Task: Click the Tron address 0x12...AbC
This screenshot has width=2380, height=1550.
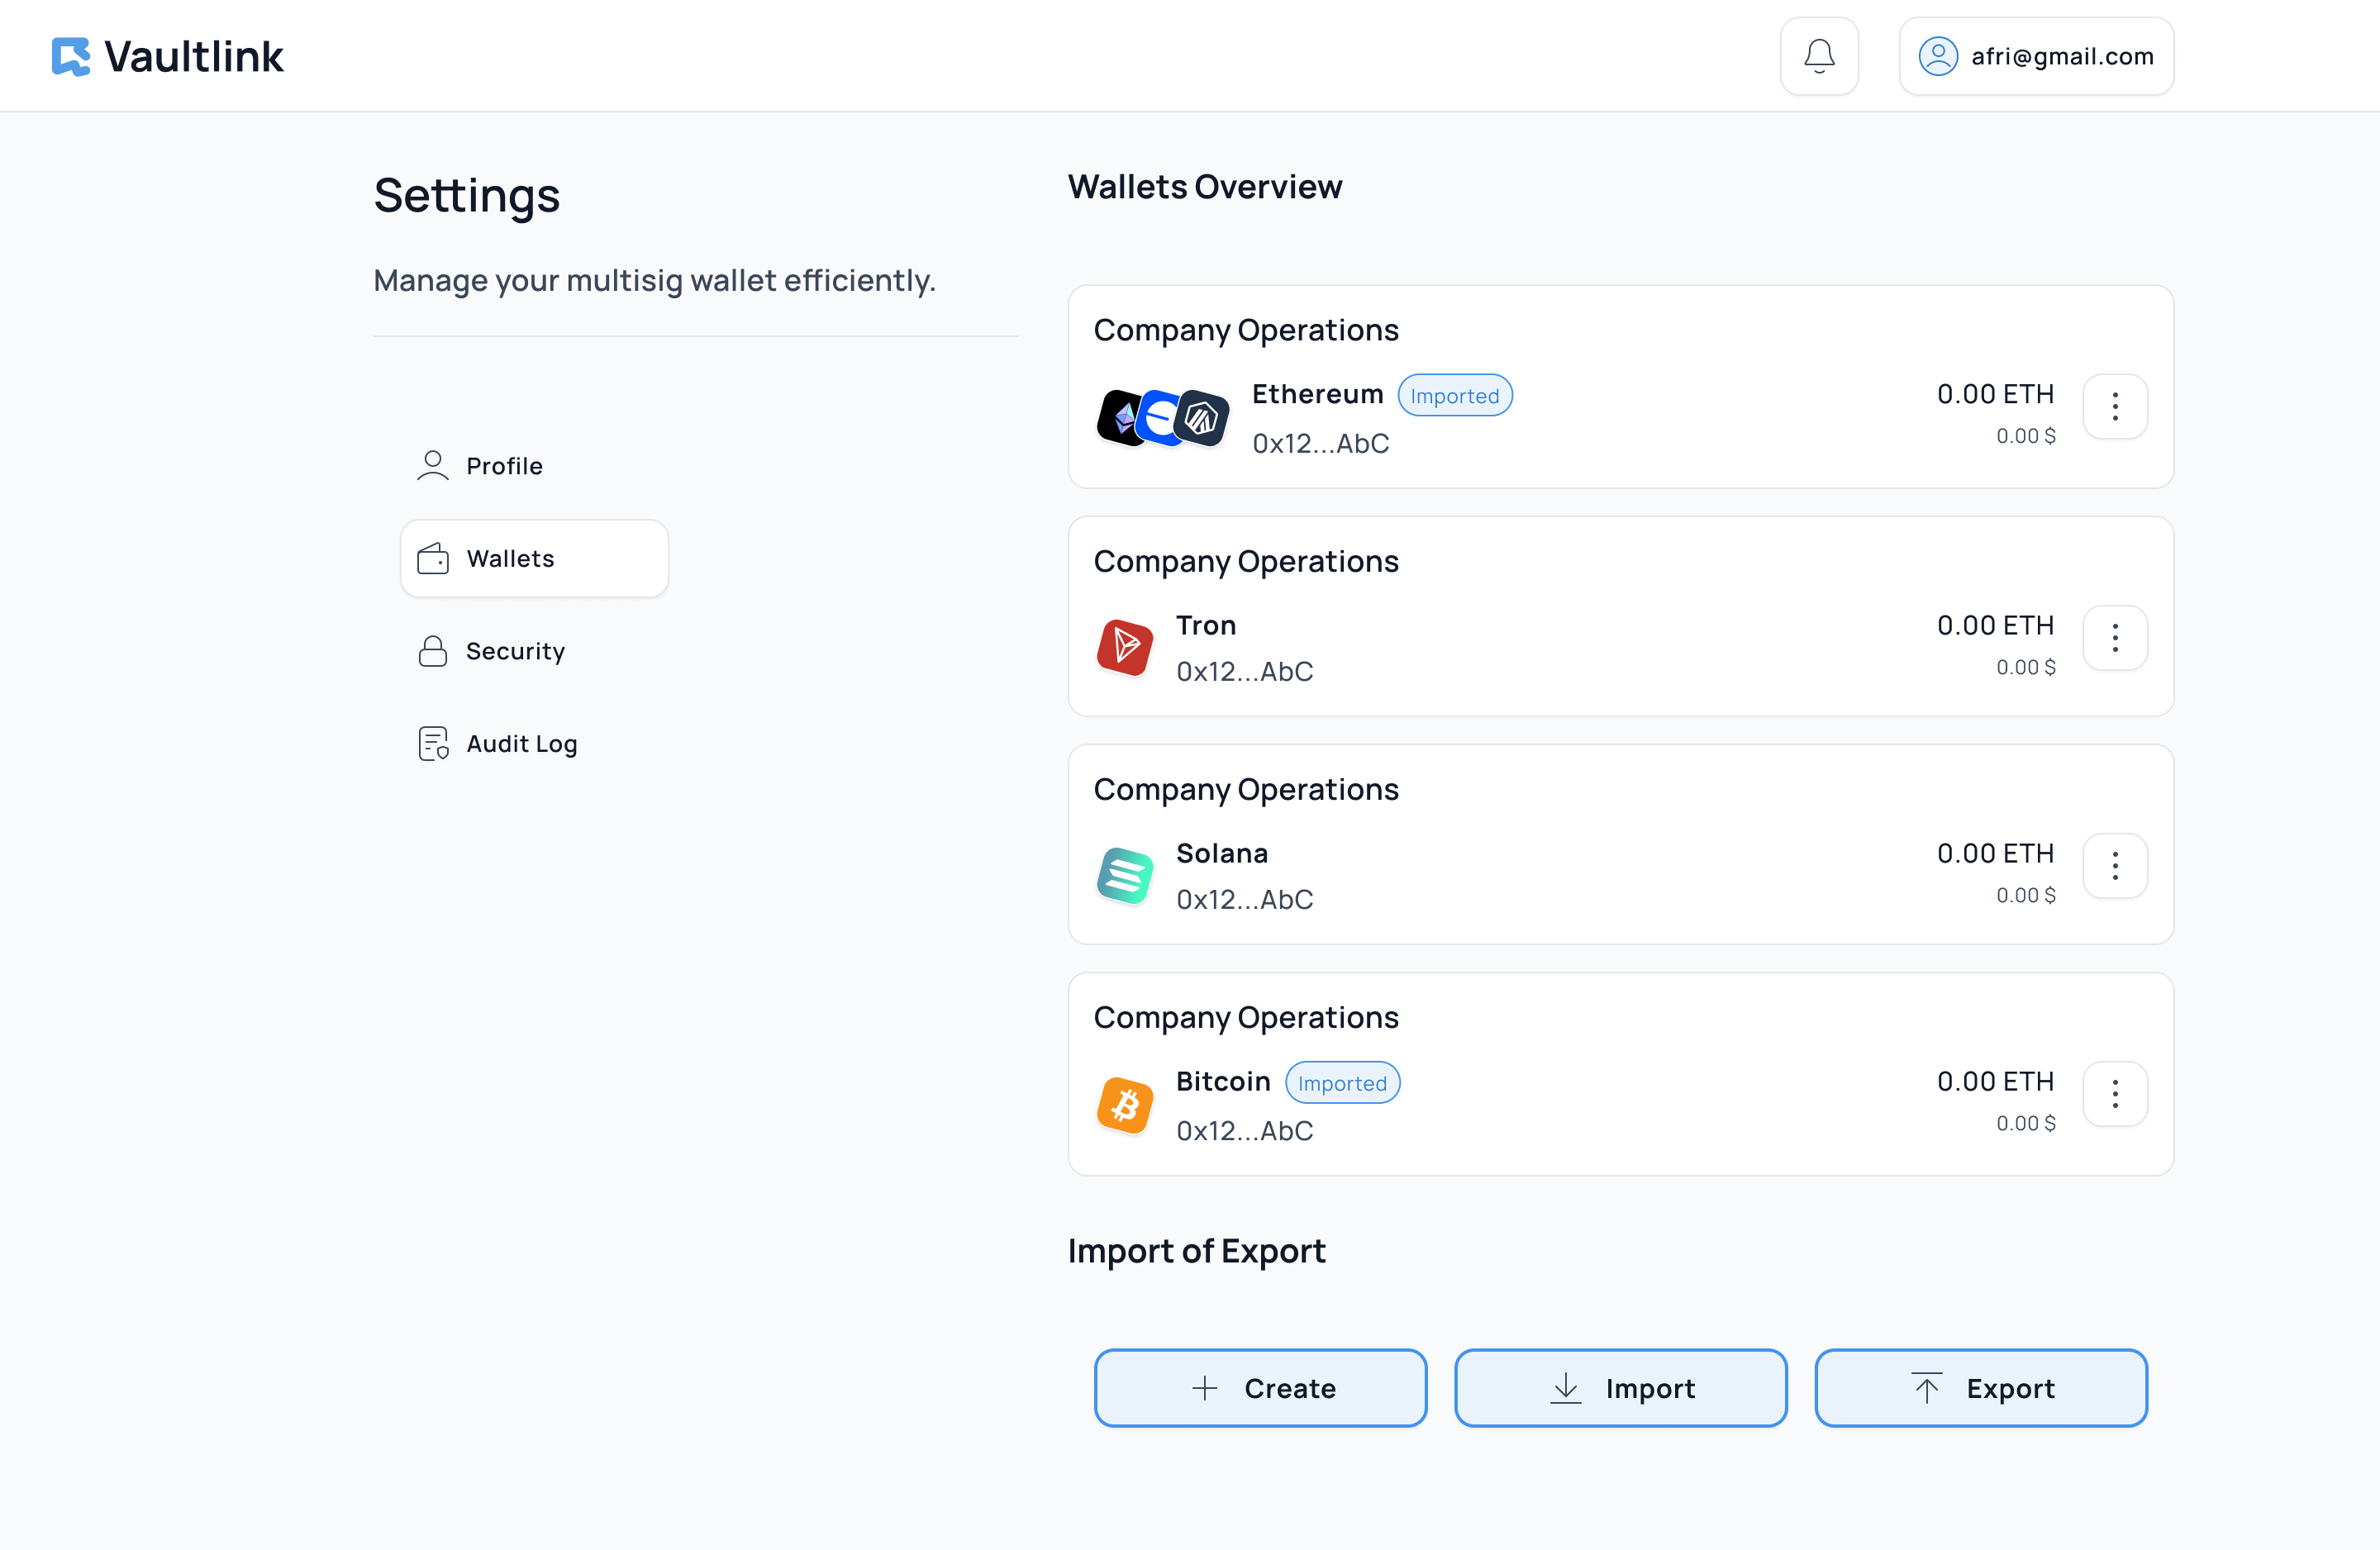Action: tap(1244, 671)
